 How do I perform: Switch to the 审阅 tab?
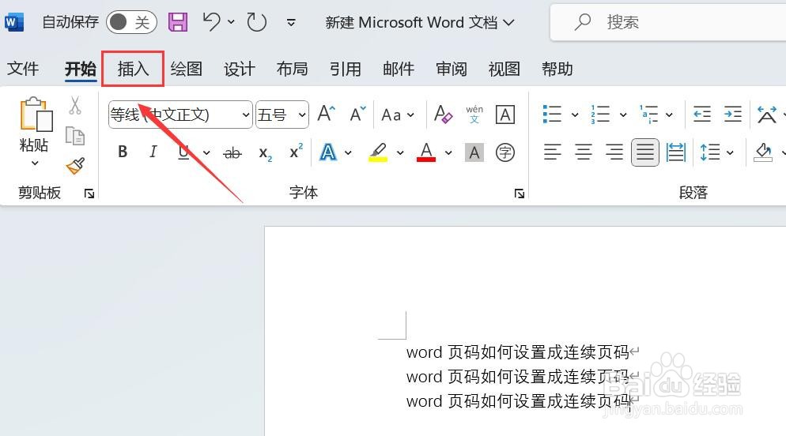[x=452, y=69]
